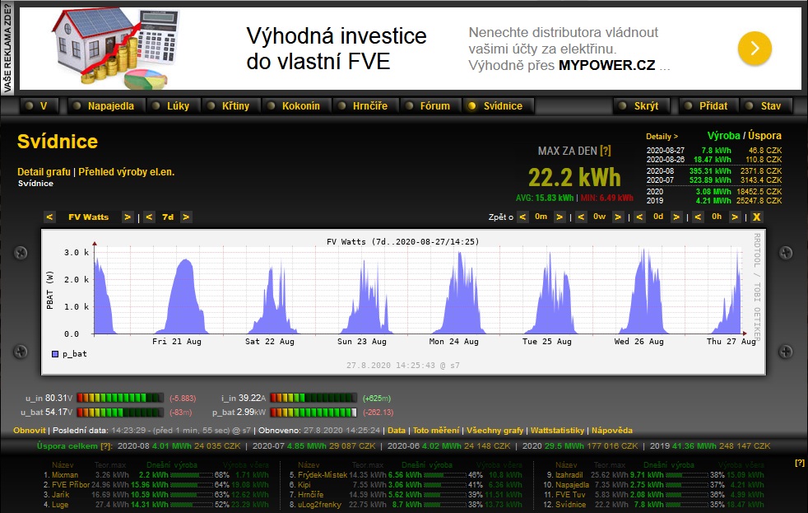This screenshot has width=808, height=513.
Task: Click the yellow arrow button in the ad banner
Action: [754, 49]
